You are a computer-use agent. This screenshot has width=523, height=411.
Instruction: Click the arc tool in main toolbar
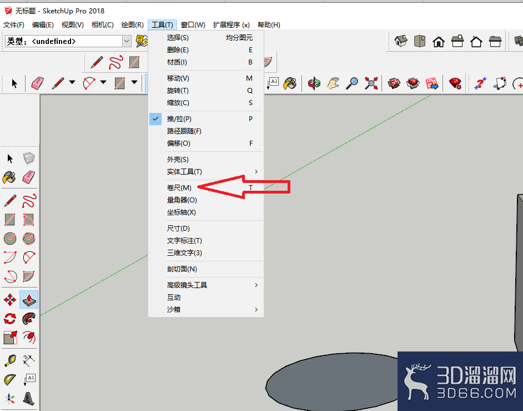[89, 83]
